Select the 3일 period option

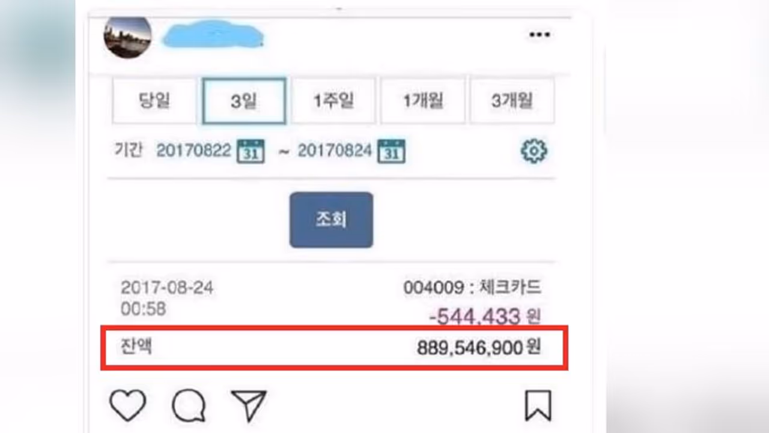[x=244, y=101]
